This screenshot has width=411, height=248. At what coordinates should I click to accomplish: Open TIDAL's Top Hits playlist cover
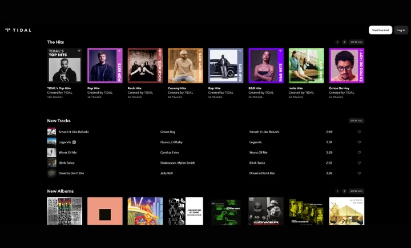pos(65,65)
